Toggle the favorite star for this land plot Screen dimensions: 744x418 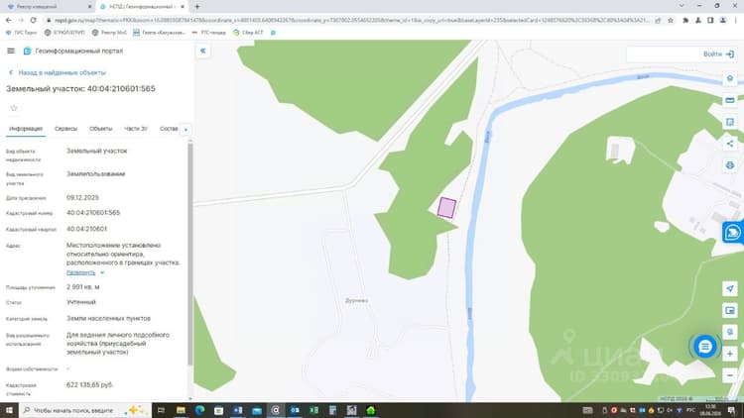[x=14, y=108]
